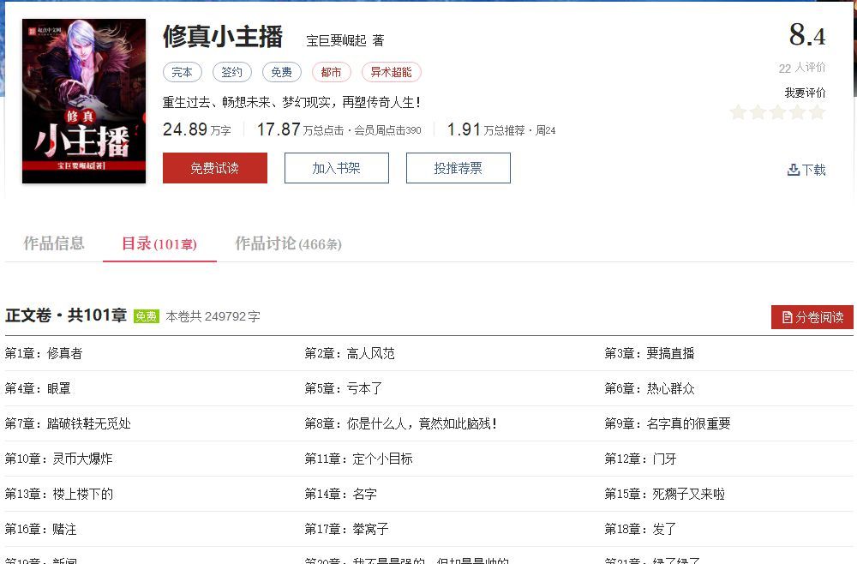Image resolution: width=857 pixels, height=564 pixels.
Task: Click the 1.91 万总推荐 stat
Action: 486,129
